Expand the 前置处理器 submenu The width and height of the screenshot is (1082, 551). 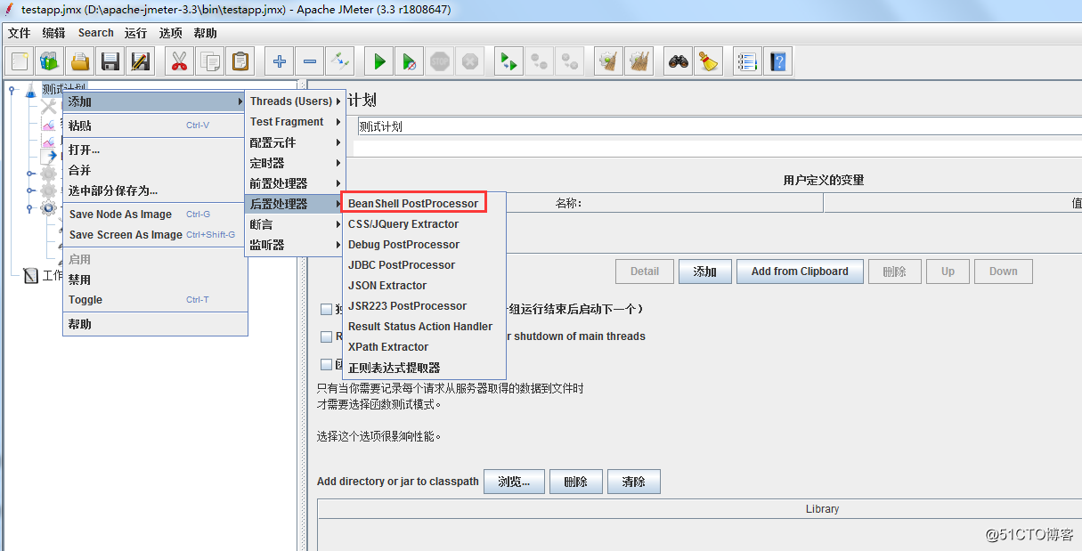tap(295, 183)
